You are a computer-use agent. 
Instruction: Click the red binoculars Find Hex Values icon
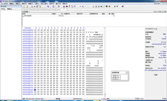[x=67, y=6]
